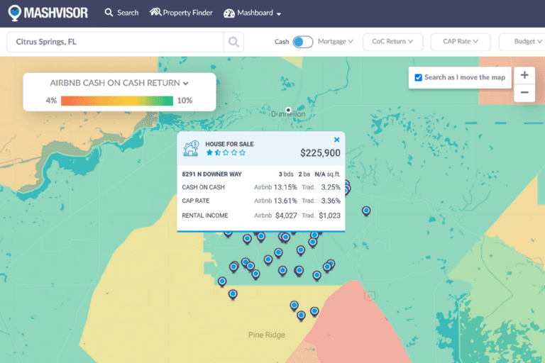
Task: Click the Dunnellon city marker dot
Action: click(288, 109)
